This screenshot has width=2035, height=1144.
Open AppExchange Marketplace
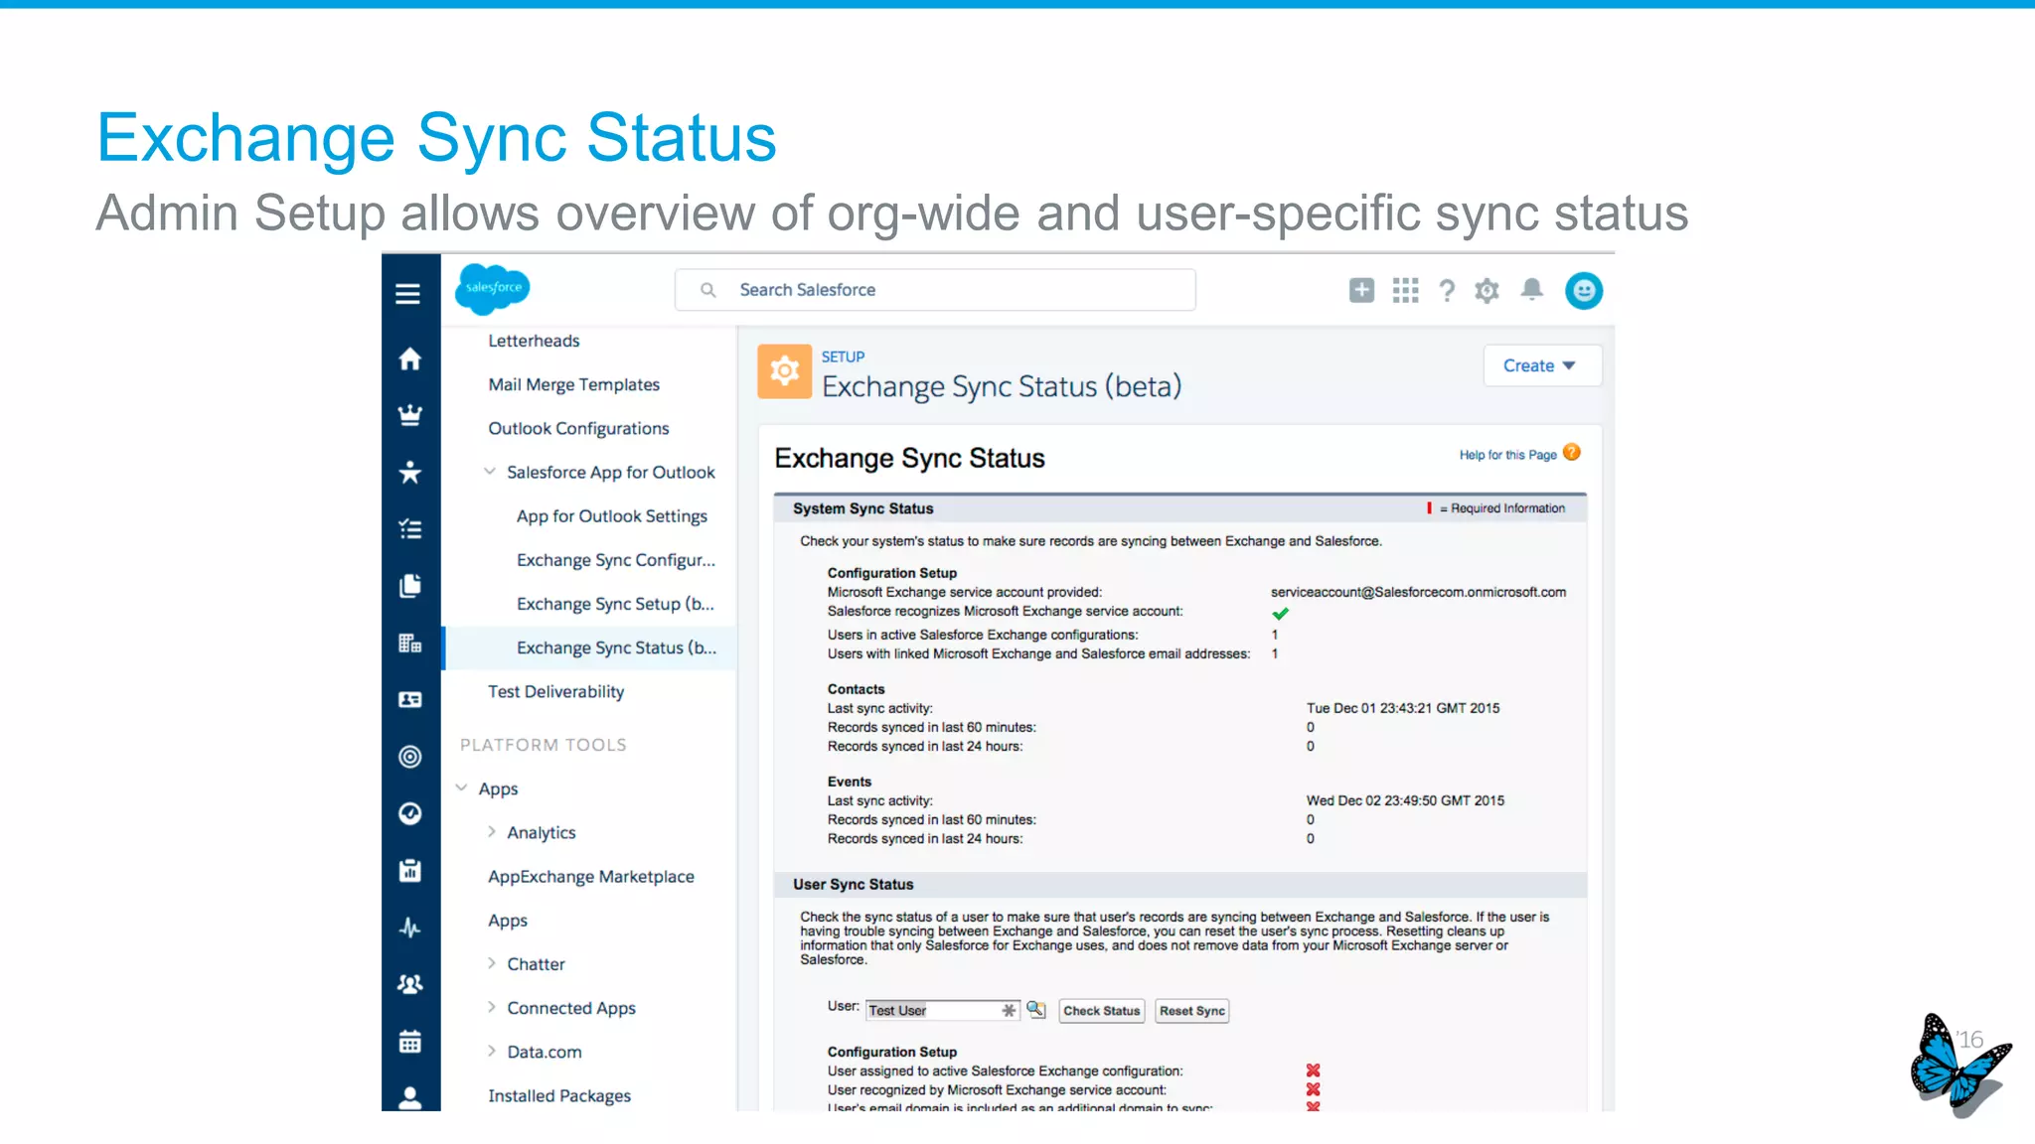pos(591,877)
